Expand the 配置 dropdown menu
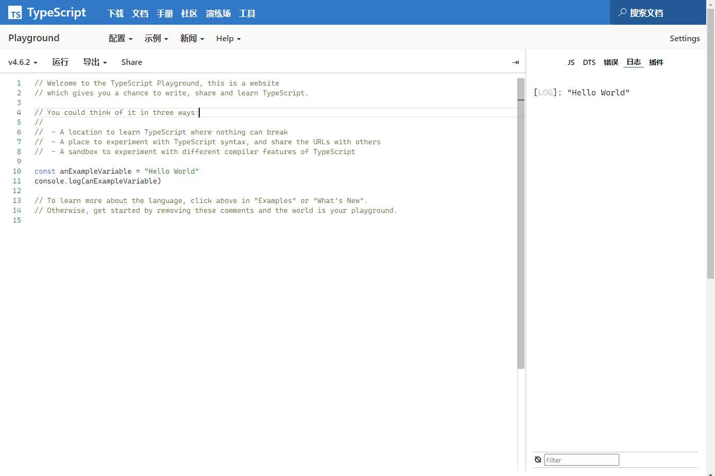The image size is (715, 476). point(121,38)
